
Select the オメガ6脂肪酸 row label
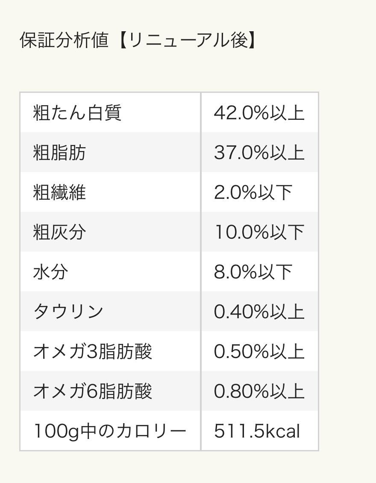click(x=93, y=391)
